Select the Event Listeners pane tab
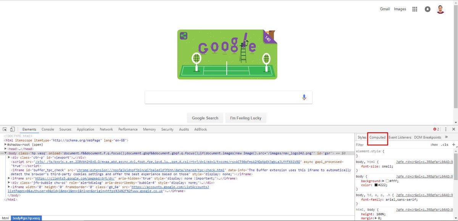The image size is (458, 221). click(400, 137)
